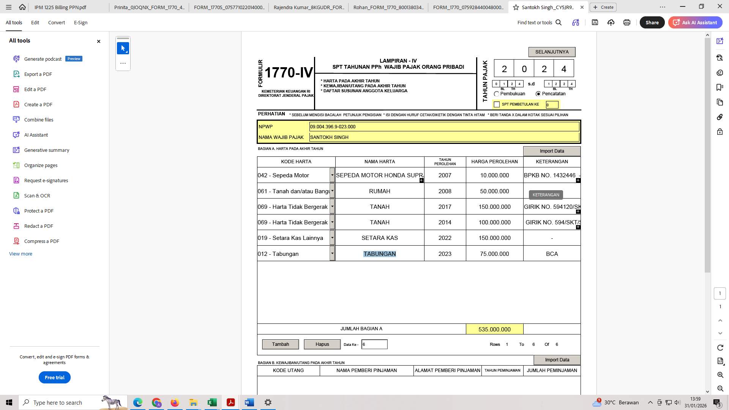The height and width of the screenshot is (410, 729).
Task: Click the Print document icon
Action: [626, 22]
